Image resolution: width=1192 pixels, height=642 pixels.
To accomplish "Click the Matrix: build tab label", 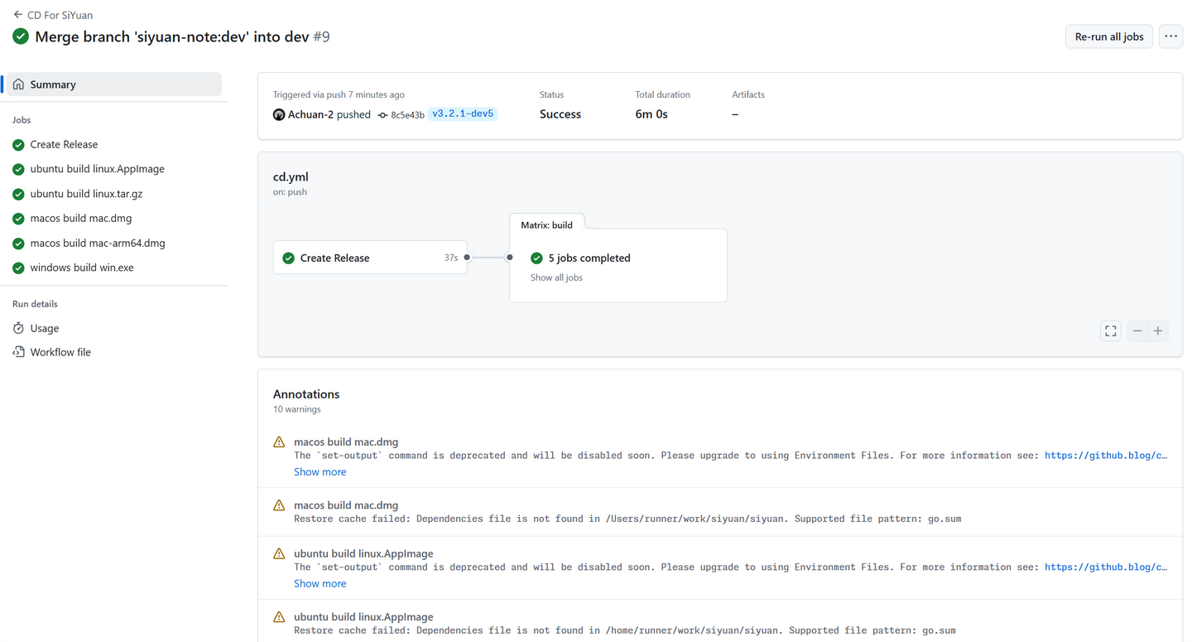I will pyautogui.click(x=546, y=224).
